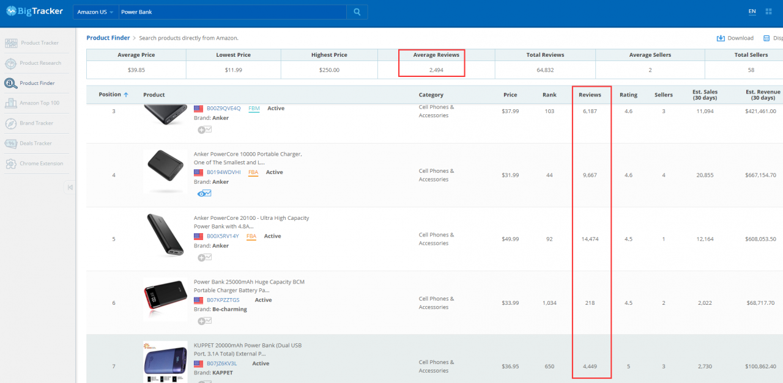
Task: Click the Amazon Top 100 sidebar icon
Action: pyautogui.click(x=11, y=103)
